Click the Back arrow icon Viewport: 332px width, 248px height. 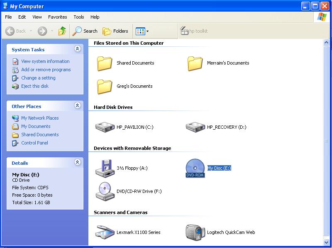click(10, 31)
